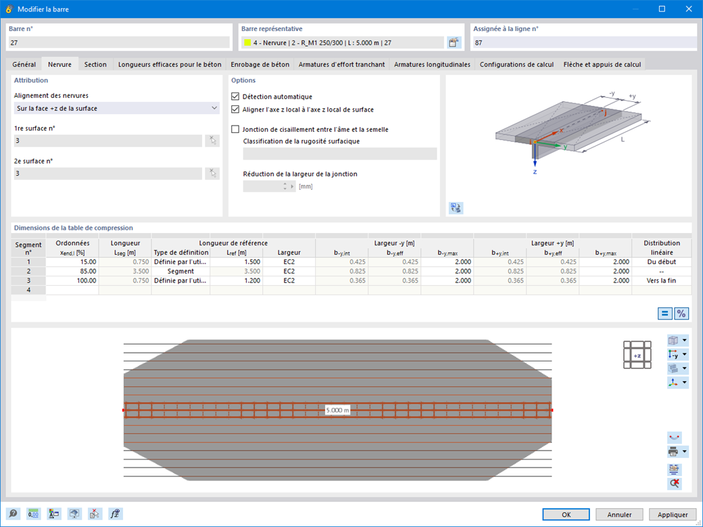Open the Section tab

click(x=95, y=64)
